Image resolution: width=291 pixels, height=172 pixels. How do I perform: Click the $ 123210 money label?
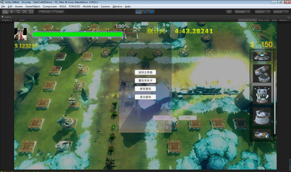pos(26,46)
